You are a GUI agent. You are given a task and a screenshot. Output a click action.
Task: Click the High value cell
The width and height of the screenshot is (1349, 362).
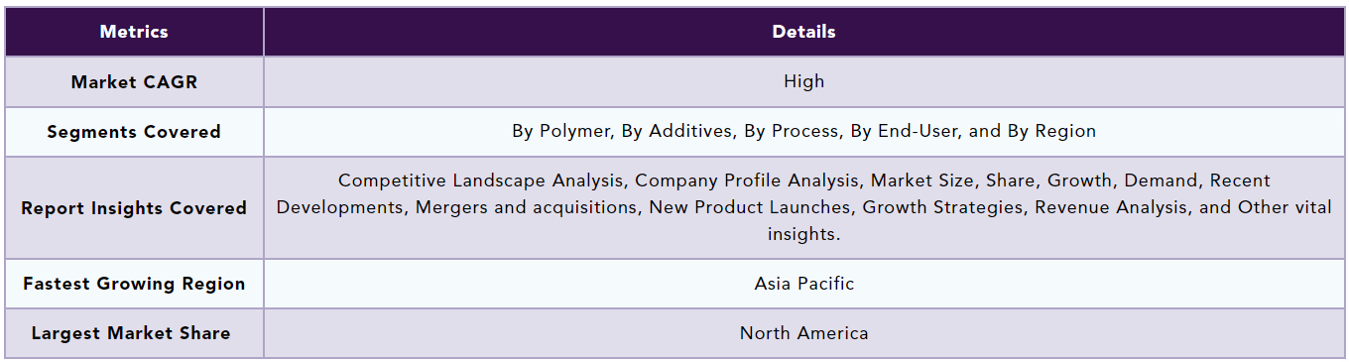click(x=803, y=82)
